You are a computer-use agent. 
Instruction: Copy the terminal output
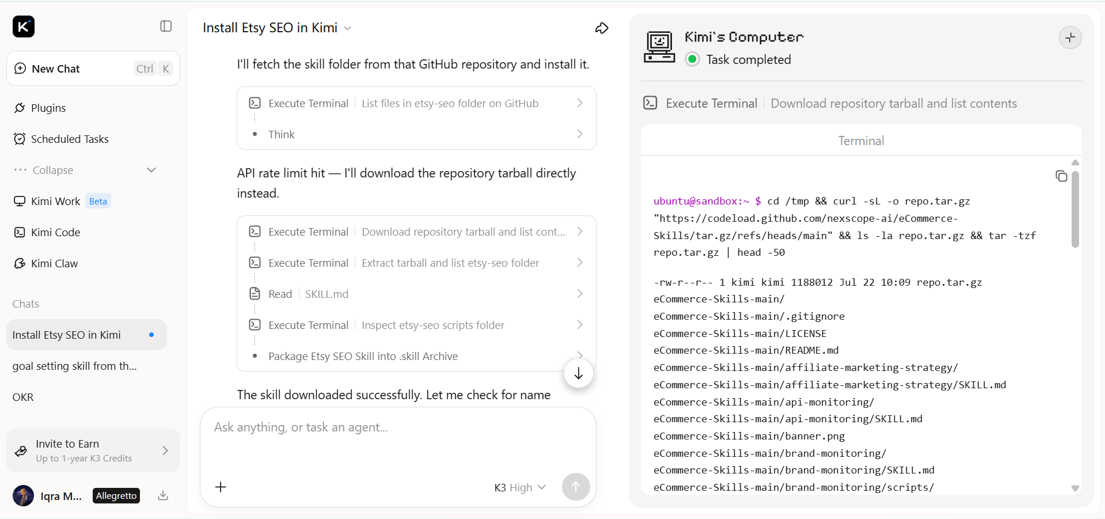pos(1061,176)
